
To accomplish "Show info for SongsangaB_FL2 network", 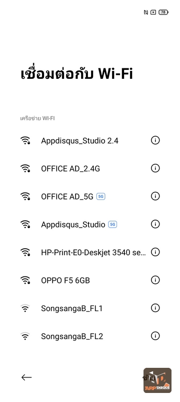I will 155,336.
